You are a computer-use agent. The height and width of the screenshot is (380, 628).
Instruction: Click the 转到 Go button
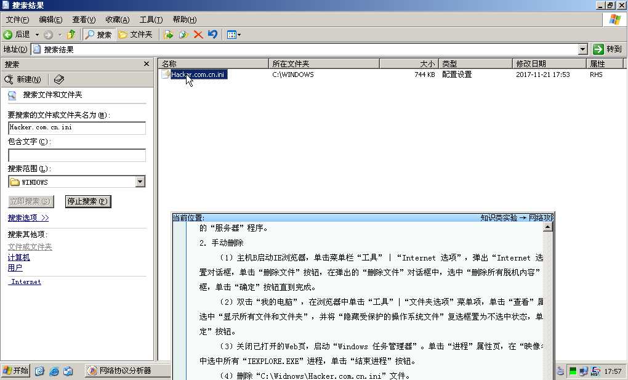(608, 49)
